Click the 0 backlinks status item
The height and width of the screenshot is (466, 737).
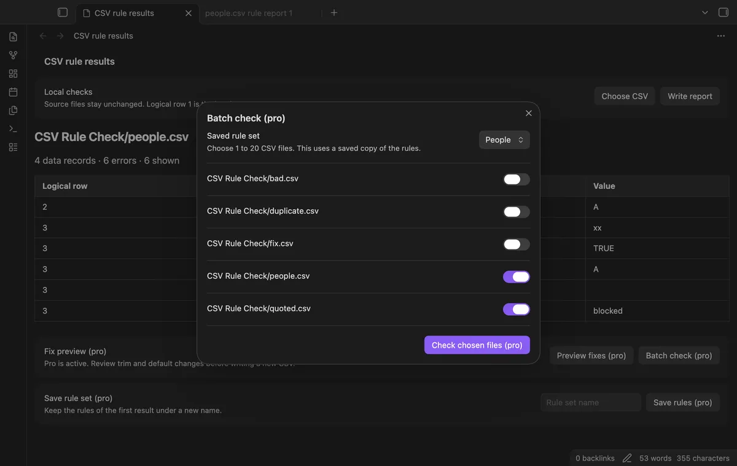pyautogui.click(x=595, y=458)
